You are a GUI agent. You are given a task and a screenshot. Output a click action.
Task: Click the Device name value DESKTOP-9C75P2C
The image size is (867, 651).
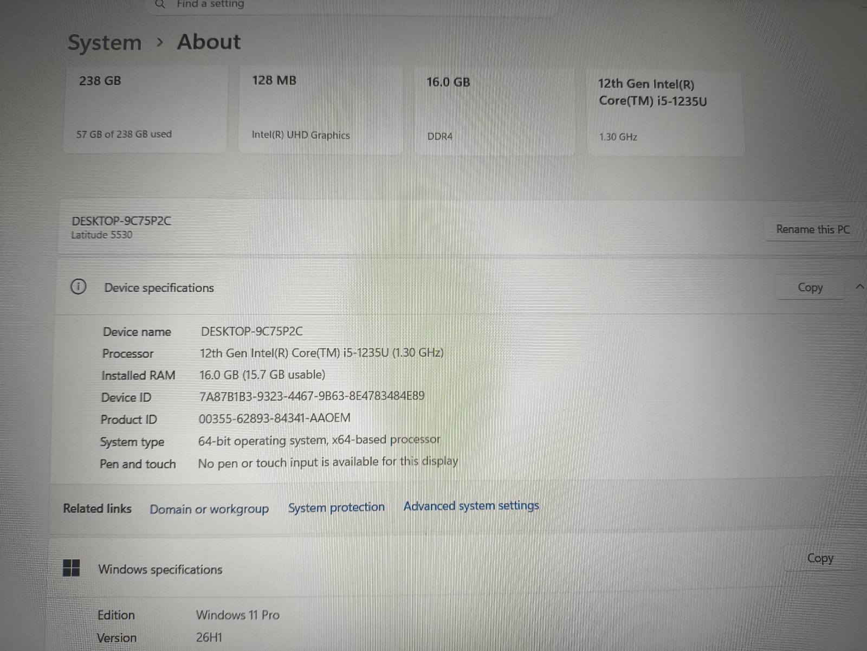click(x=252, y=331)
